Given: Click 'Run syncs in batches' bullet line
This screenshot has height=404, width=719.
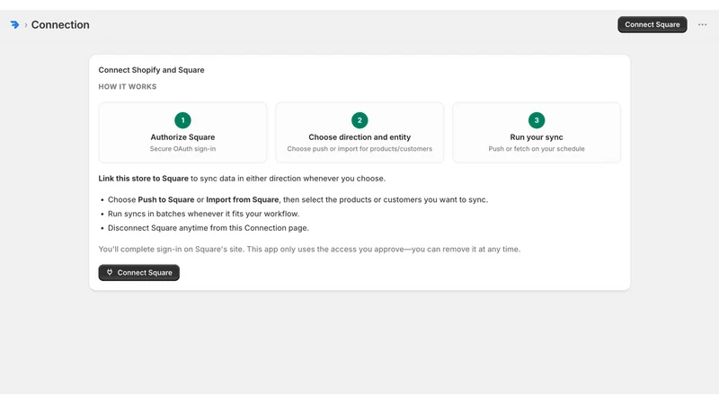Looking at the screenshot, I should [203, 214].
